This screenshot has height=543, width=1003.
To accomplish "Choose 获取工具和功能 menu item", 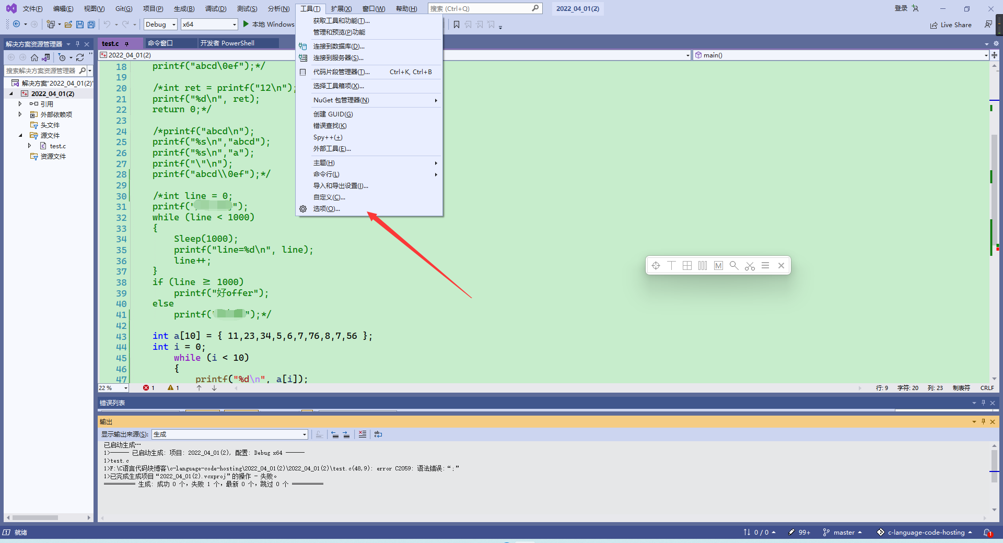I will [x=369, y=21].
